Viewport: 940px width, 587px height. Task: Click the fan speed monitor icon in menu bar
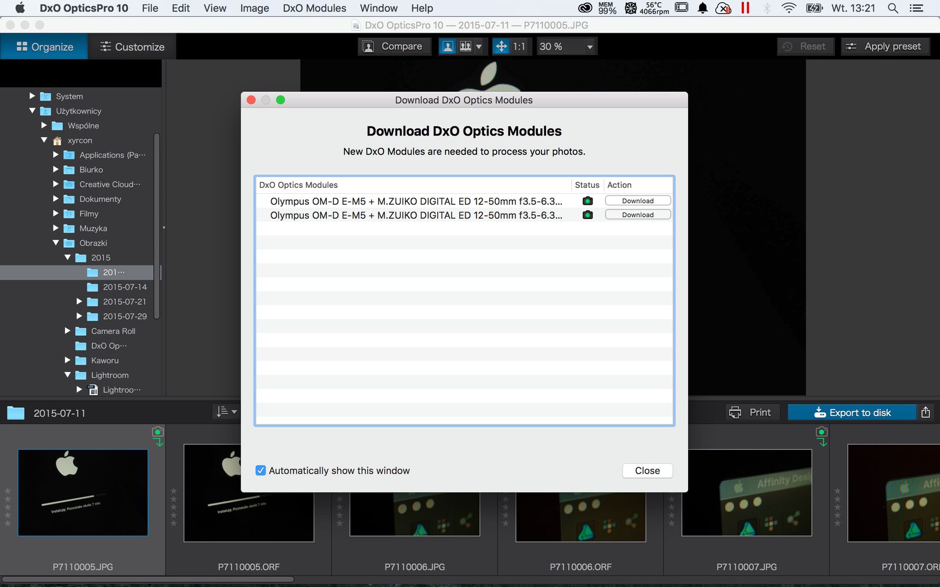631,8
